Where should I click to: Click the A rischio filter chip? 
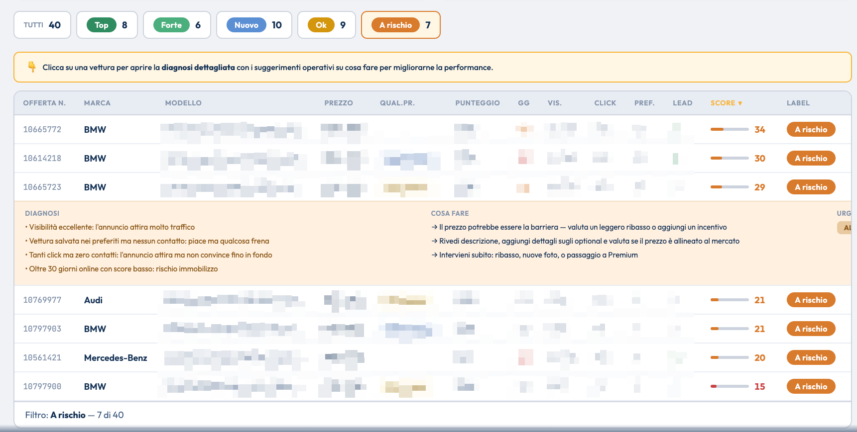[400, 25]
